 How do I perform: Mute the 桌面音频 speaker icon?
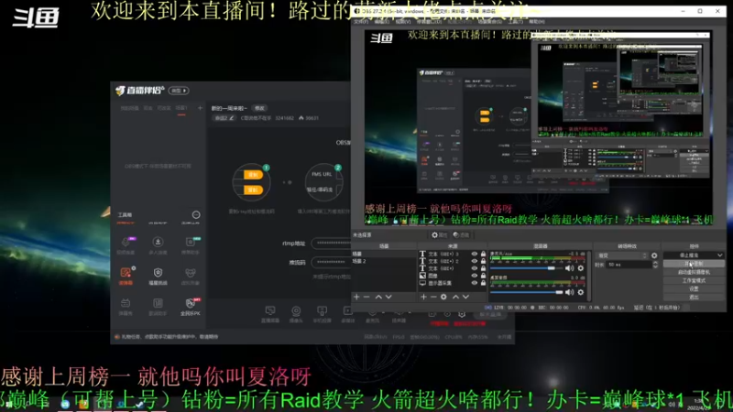pyautogui.click(x=569, y=292)
